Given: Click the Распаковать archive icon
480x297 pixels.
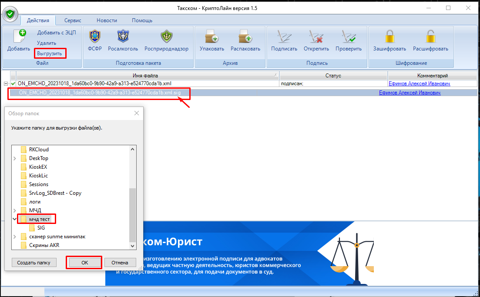Looking at the screenshot, I should 245,37.
